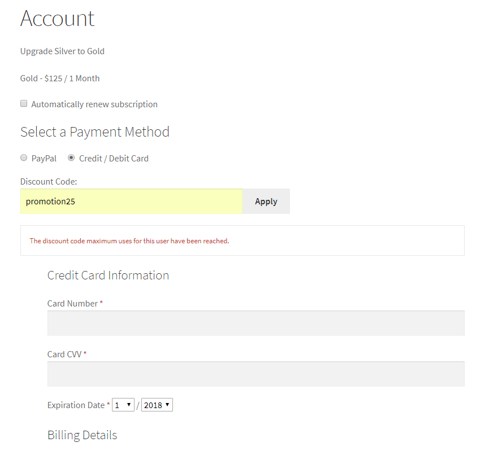Select the PayPal payment method

pyautogui.click(x=23, y=157)
